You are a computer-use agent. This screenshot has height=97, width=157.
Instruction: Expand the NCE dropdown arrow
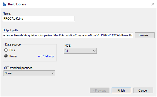94,51
